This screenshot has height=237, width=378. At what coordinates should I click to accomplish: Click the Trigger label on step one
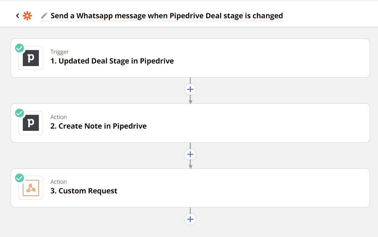pos(60,52)
